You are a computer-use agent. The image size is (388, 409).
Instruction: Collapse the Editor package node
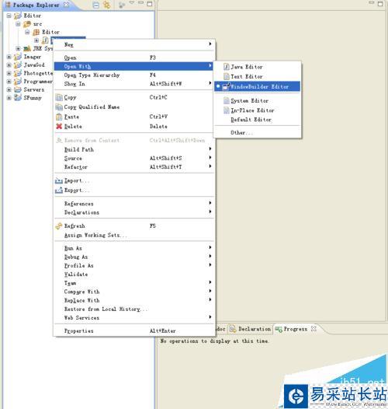[27, 32]
